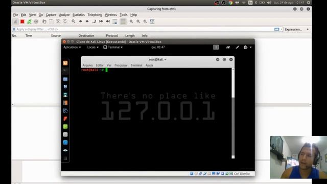Open terminal Editar menu
Image resolution: width=327 pixels, height=184 pixels.
(100, 65)
